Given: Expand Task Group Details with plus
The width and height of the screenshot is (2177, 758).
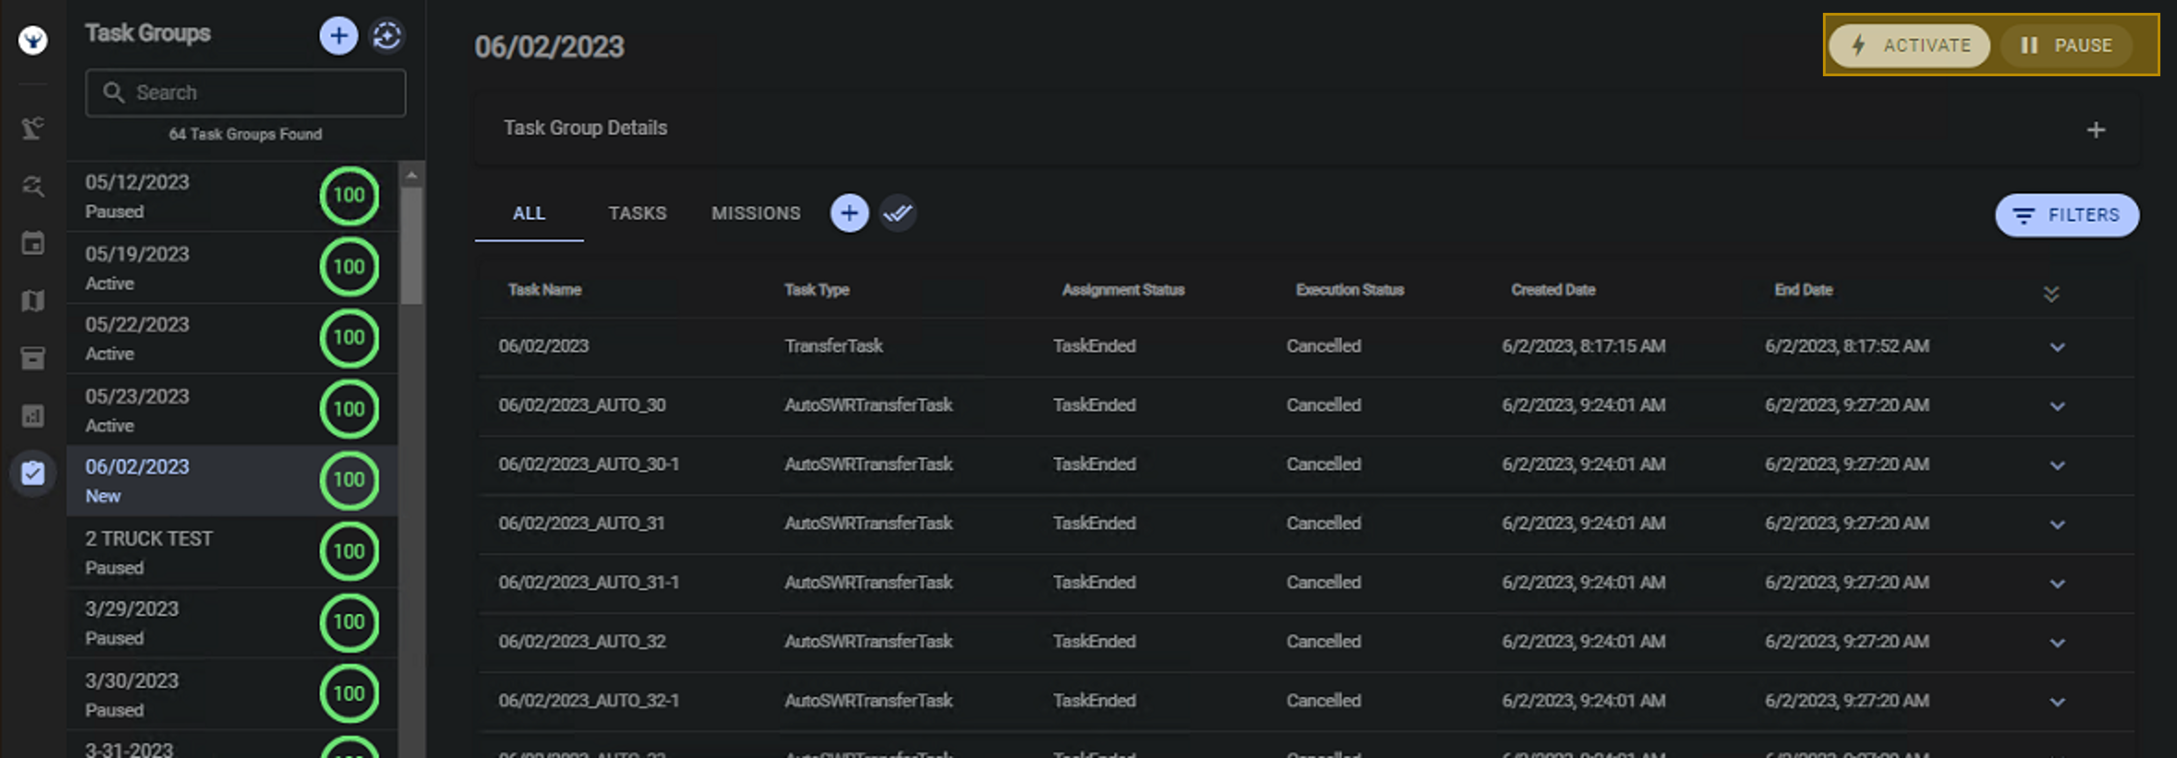Looking at the screenshot, I should (x=2095, y=130).
